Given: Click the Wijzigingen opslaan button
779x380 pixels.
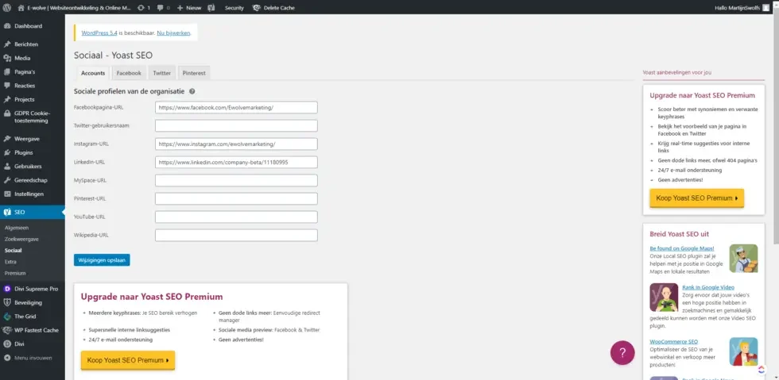Looking at the screenshot, I should (102, 260).
